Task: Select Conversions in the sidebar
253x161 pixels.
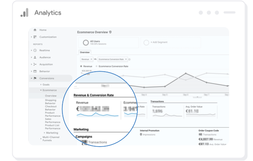Action: (47, 78)
